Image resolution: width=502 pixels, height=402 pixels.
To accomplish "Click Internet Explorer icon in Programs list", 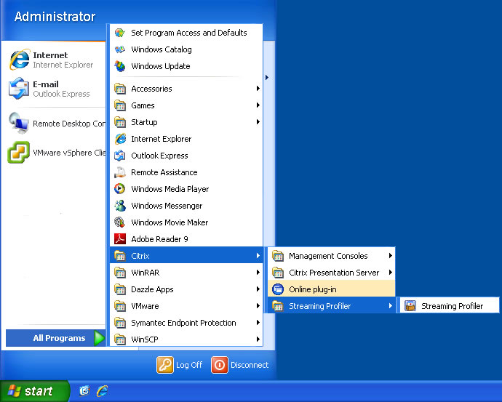I will [120, 139].
